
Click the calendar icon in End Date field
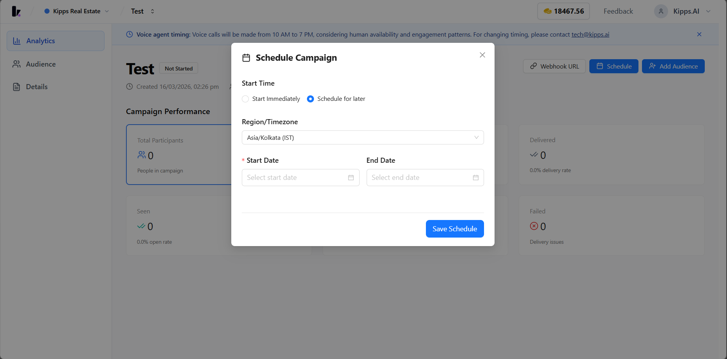476,178
